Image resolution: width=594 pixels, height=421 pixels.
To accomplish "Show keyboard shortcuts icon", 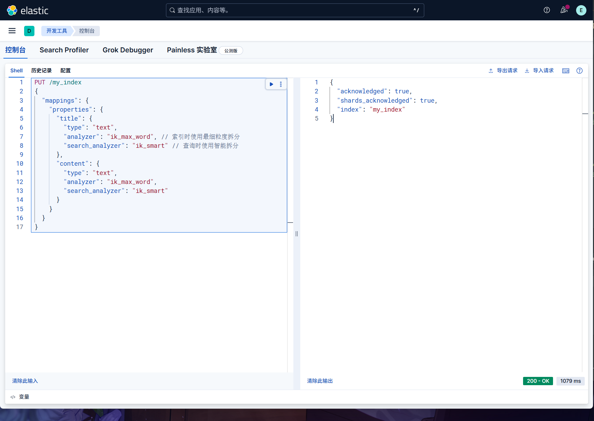I will click(x=565, y=71).
